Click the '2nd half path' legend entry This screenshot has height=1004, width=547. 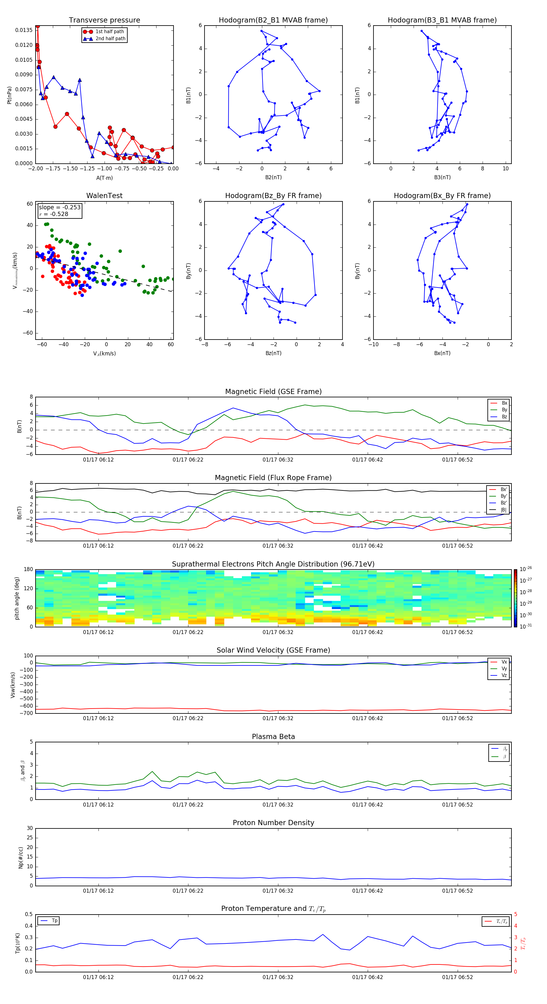(x=104, y=39)
